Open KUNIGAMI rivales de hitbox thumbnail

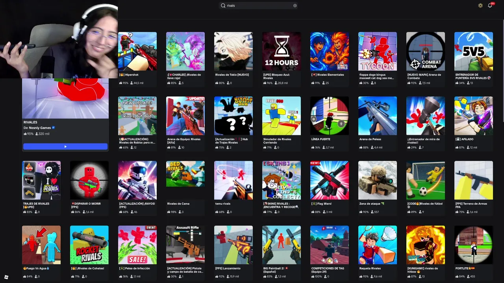426,245
